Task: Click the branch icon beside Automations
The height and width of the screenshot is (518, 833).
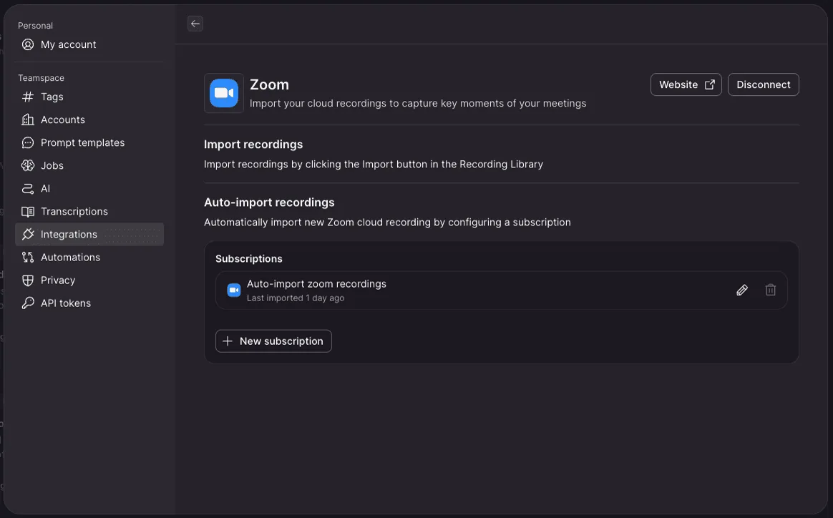Action: pos(28,257)
